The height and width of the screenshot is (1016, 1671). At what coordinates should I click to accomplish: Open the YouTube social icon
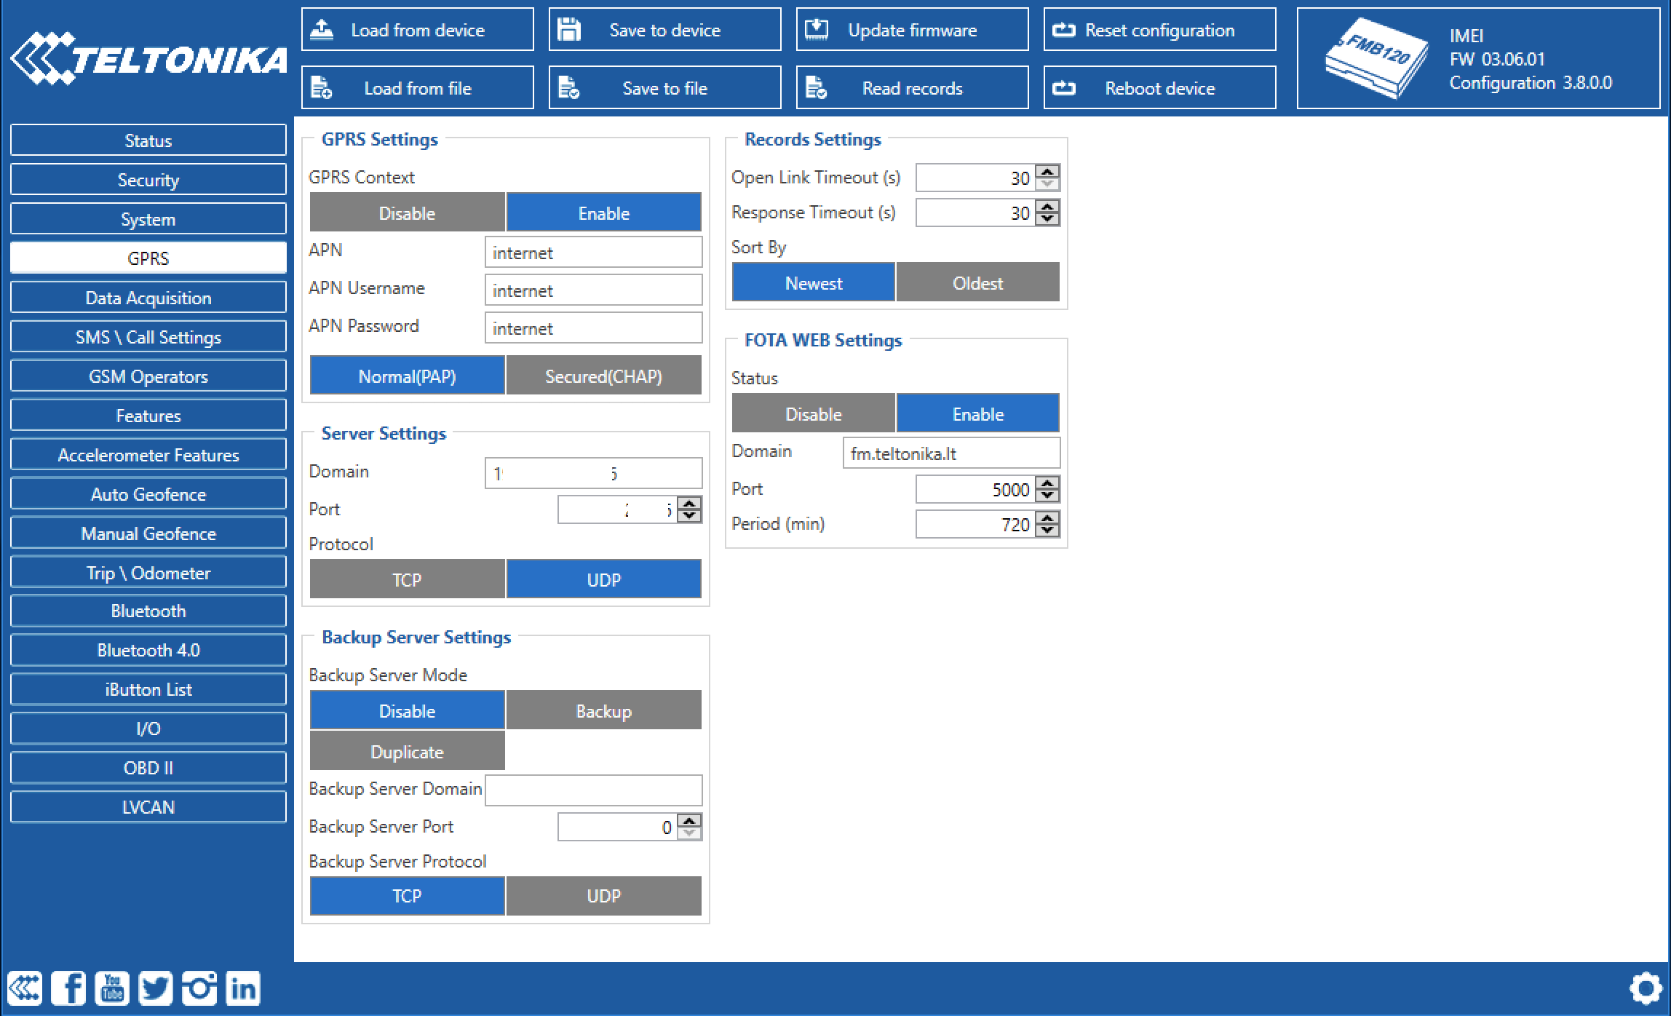click(x=112, y=988)
